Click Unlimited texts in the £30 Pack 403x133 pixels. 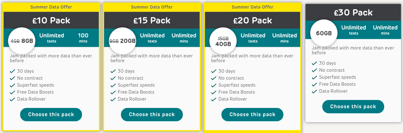pyautogui.click(x=354, y=30)
